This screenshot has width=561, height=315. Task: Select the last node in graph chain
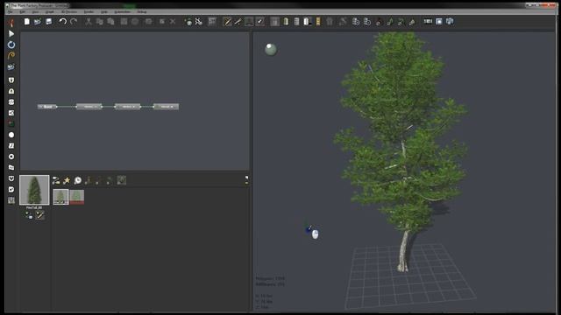pyautogui.click(x=166, y=107)
